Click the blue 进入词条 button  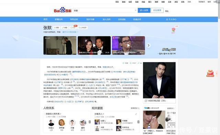[144, 10]
